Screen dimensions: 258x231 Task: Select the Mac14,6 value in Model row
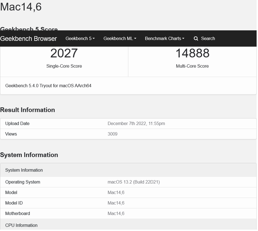point(116,193)
